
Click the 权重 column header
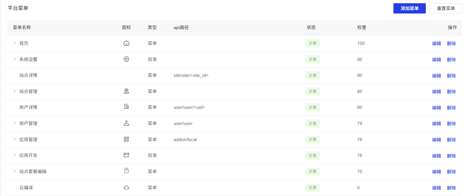362,28
